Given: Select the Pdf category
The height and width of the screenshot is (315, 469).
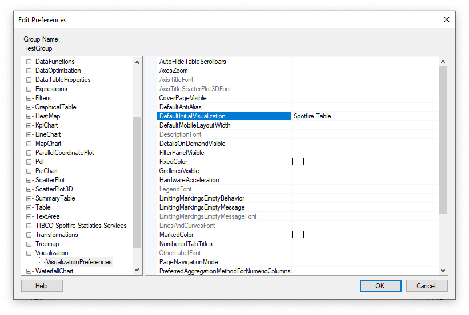Looking at the screenshot, I should click(x=39, y=162).
